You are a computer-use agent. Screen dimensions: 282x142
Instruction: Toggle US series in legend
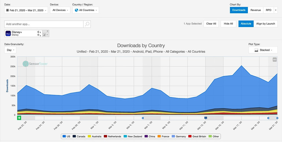[x=66, y=136]
